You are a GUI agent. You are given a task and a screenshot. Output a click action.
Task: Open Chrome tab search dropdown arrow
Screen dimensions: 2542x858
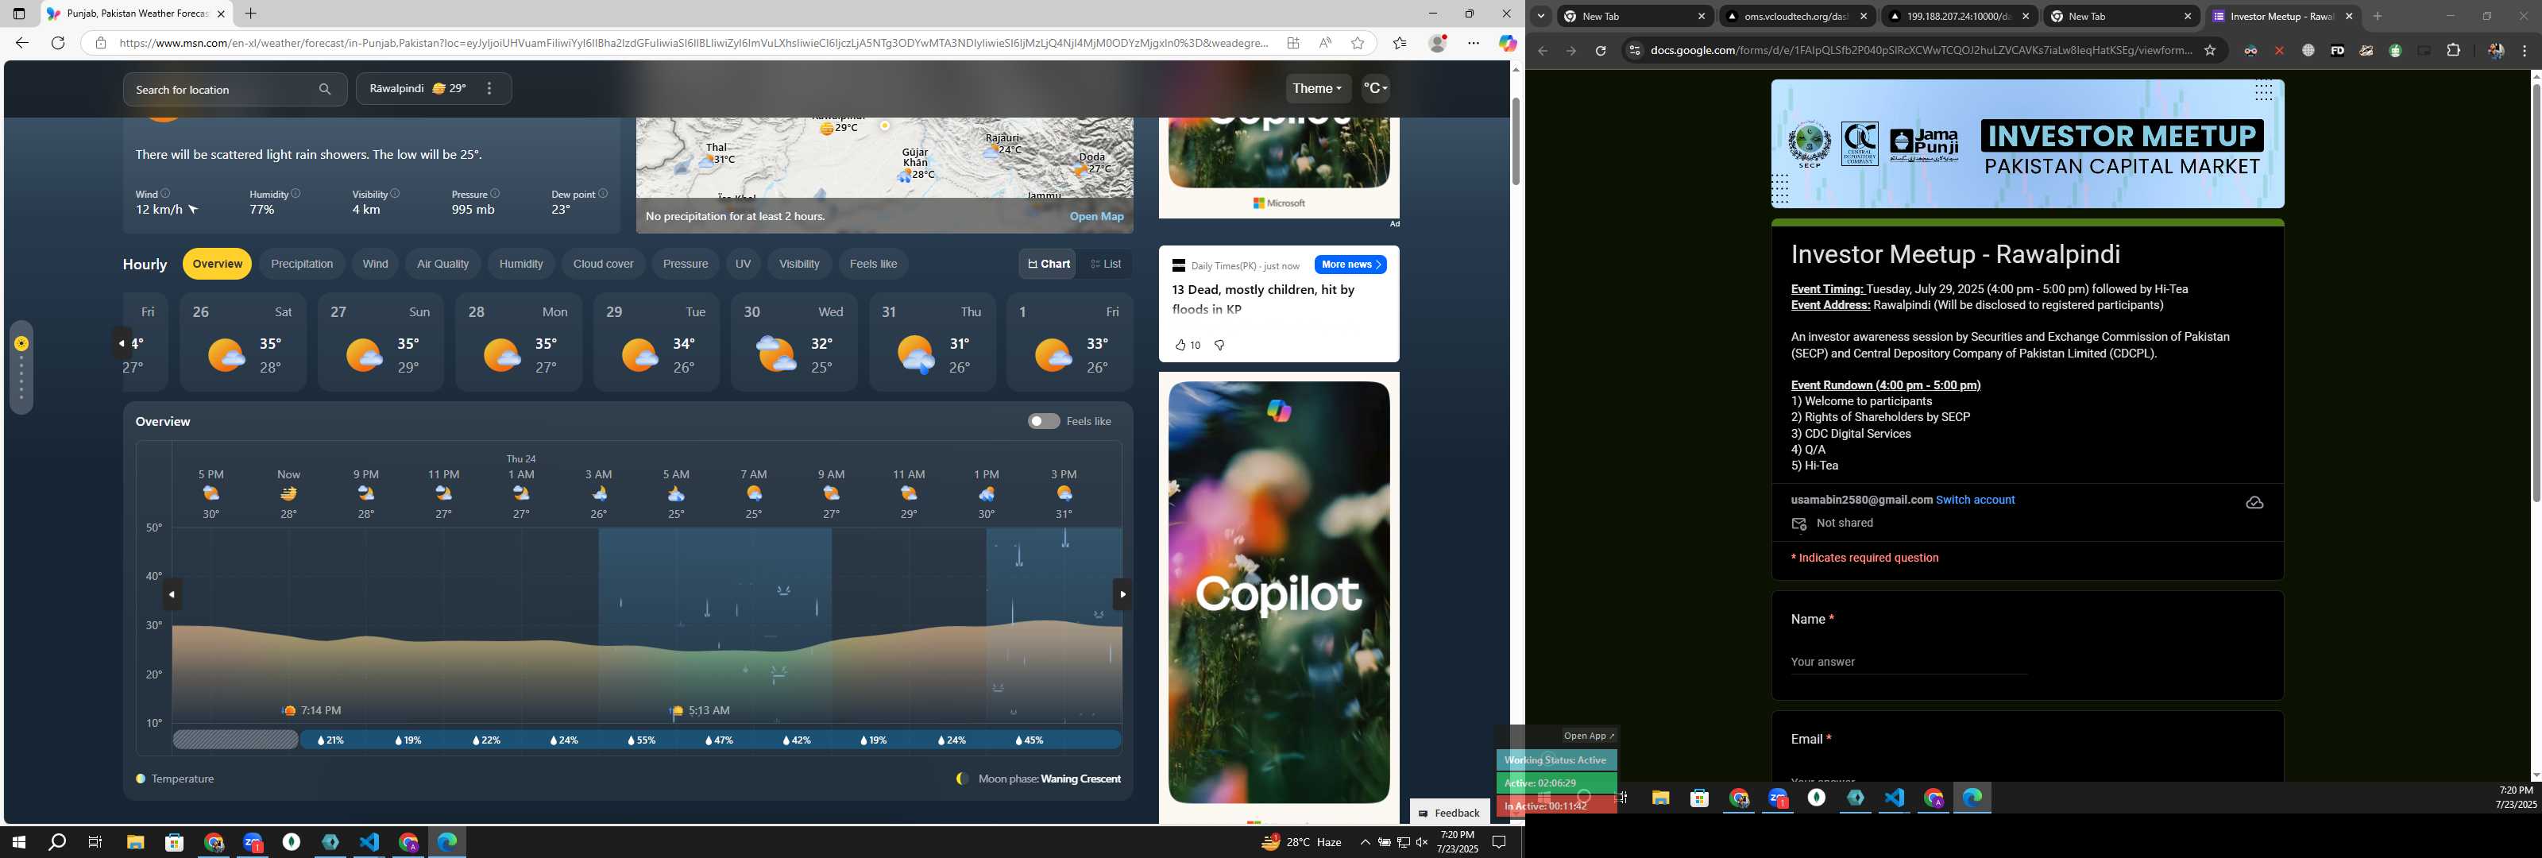tap(1540, 16)
